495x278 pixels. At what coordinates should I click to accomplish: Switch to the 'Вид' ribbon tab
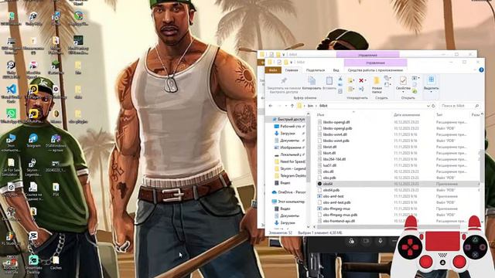[x=336, y=70]
